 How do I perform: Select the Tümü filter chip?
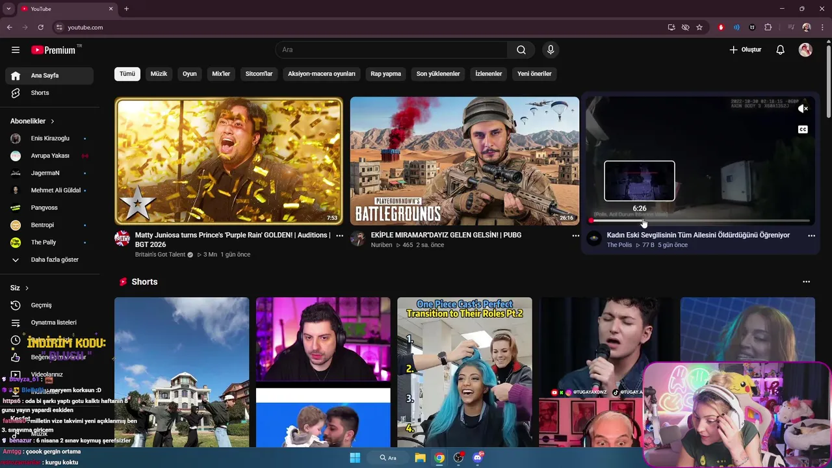tap(127, 74)
